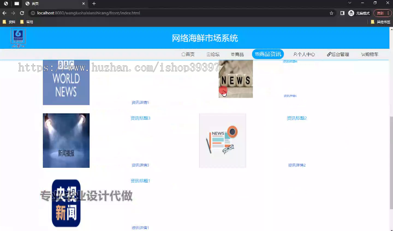Screen dimensions: 393x231
Task: Click the incognito mode 无痕模式 indicator
Action: [x=359, y=13]
